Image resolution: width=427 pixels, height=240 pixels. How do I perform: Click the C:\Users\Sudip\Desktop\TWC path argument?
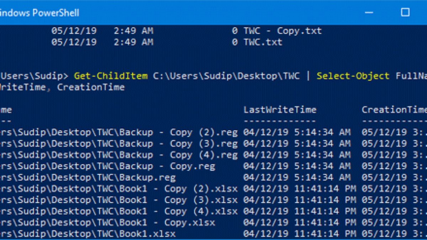tap(226, 76)
